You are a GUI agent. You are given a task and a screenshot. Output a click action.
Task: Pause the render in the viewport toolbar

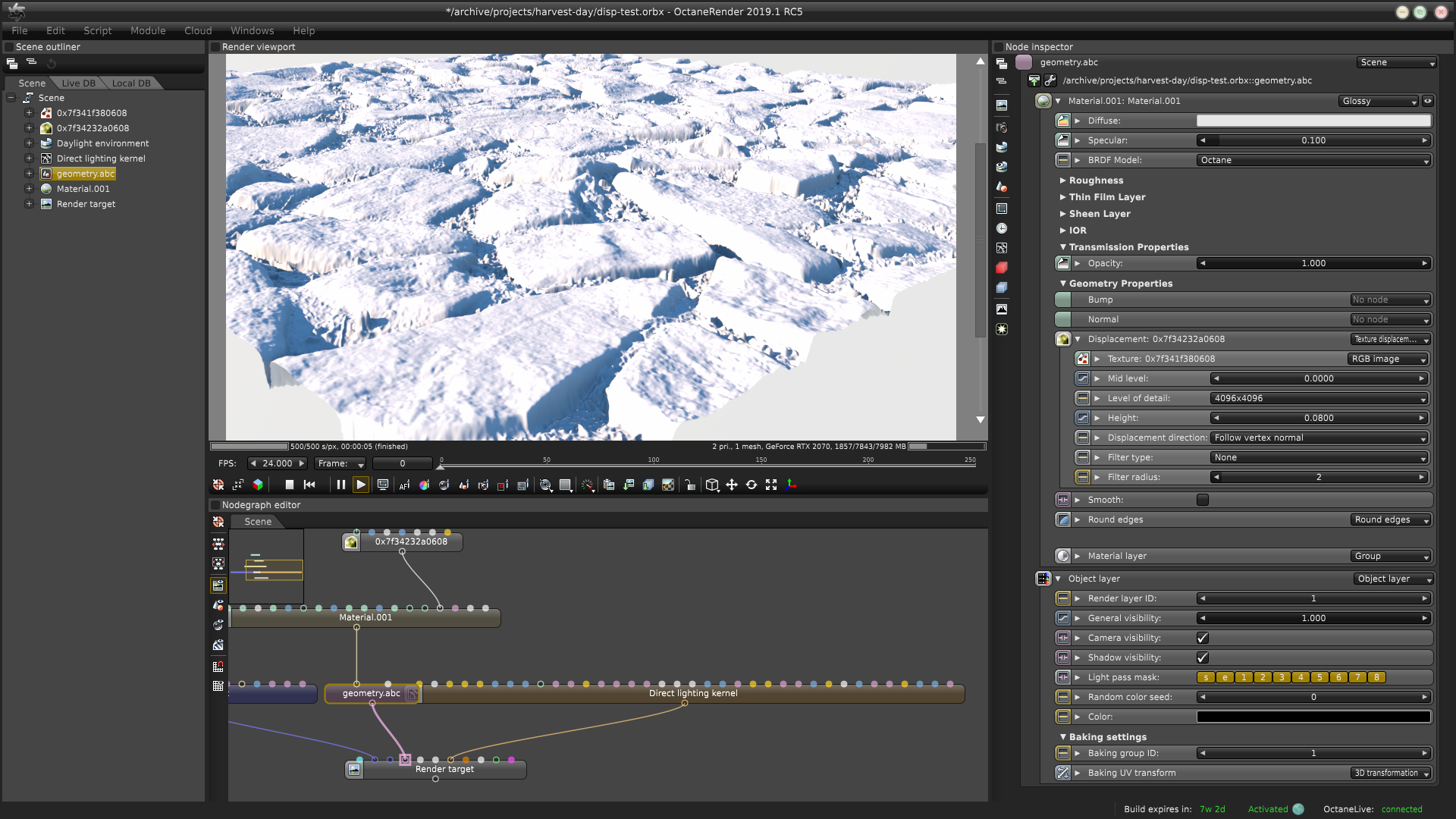coord(340,485)
